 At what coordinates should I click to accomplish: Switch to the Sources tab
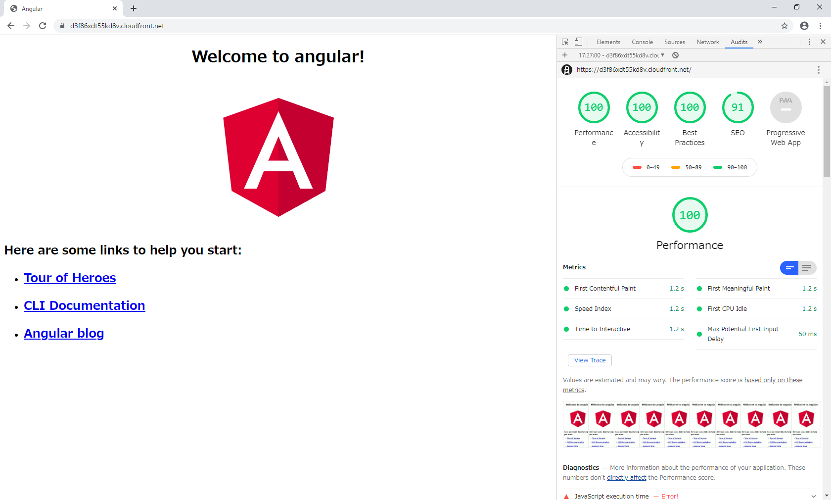click(x=675, y=42)
